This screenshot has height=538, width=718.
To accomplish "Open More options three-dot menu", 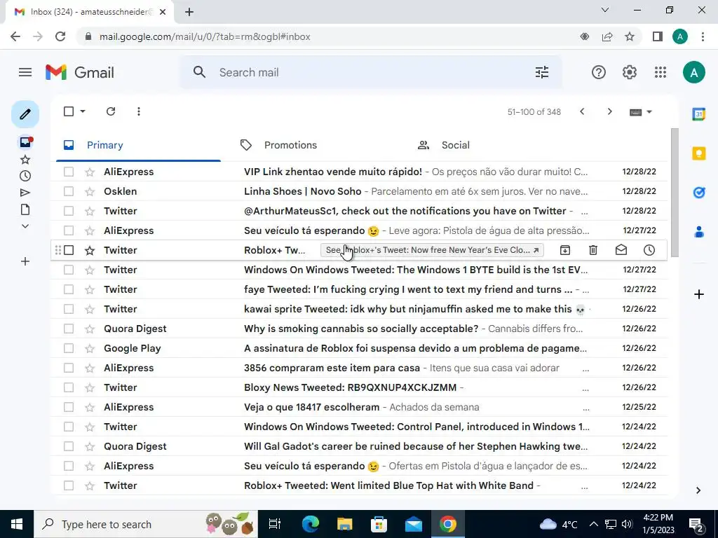I will tap(139, 111).
